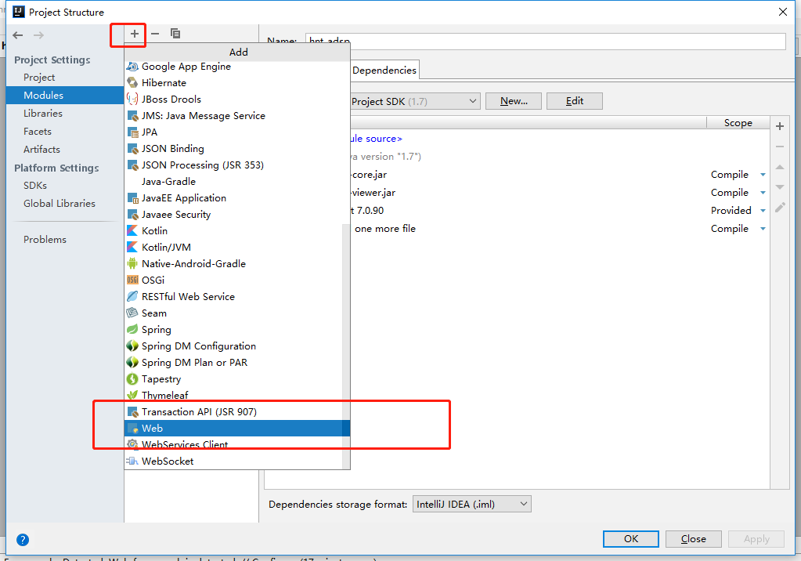This screenshot has width=801, height=561.
Task: Open Facets in the sidebar
Action: pos(65,132)
